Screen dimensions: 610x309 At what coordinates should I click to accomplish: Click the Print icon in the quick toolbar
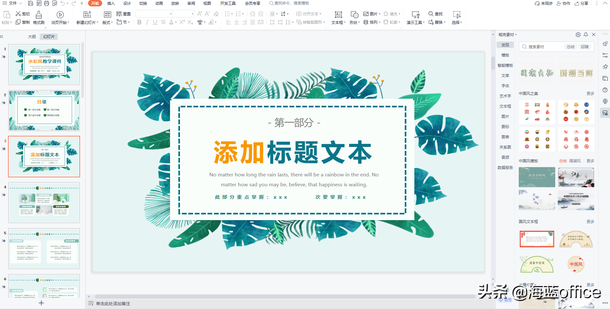click(46, 3)
